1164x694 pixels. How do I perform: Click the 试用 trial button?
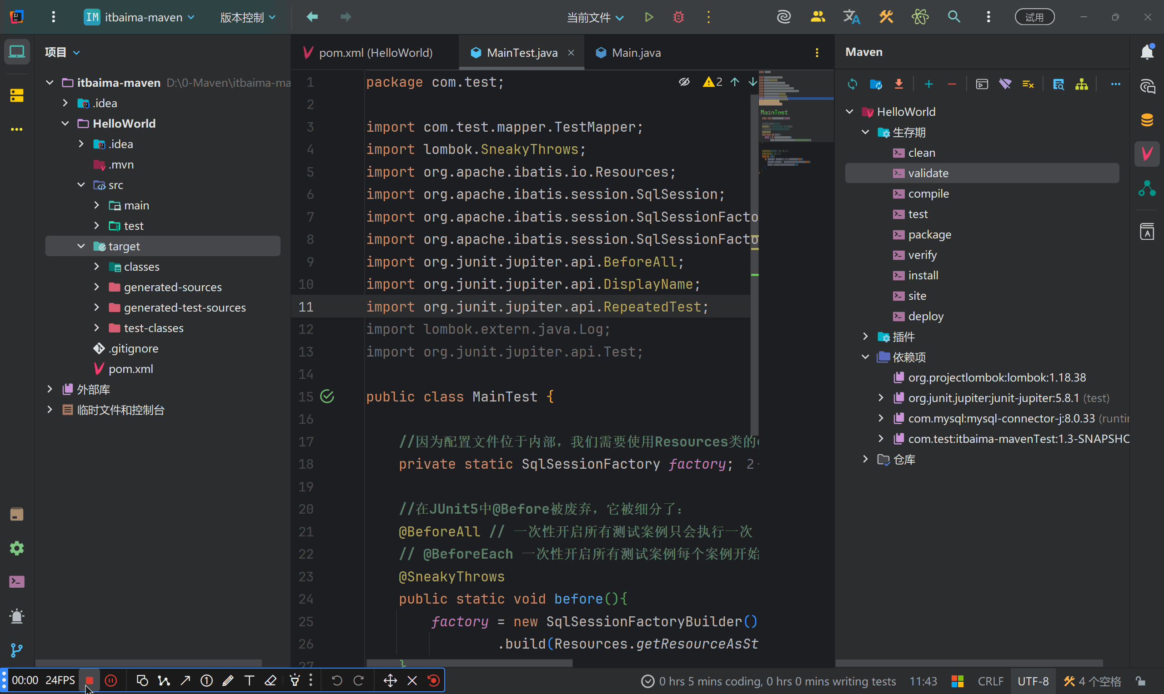tap(1034, 17)
